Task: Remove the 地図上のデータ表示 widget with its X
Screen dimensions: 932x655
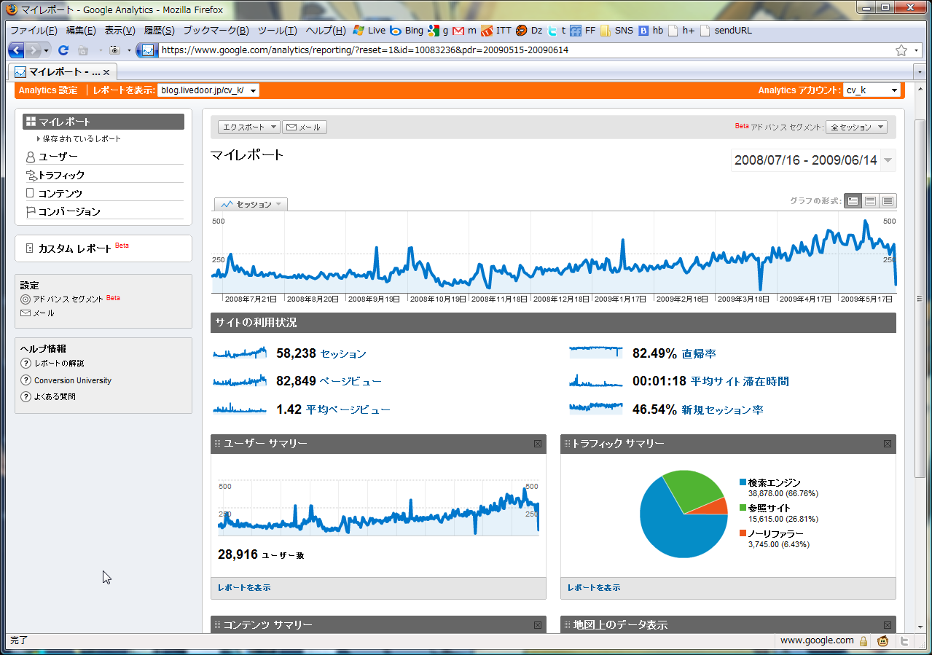Action: 888,625
